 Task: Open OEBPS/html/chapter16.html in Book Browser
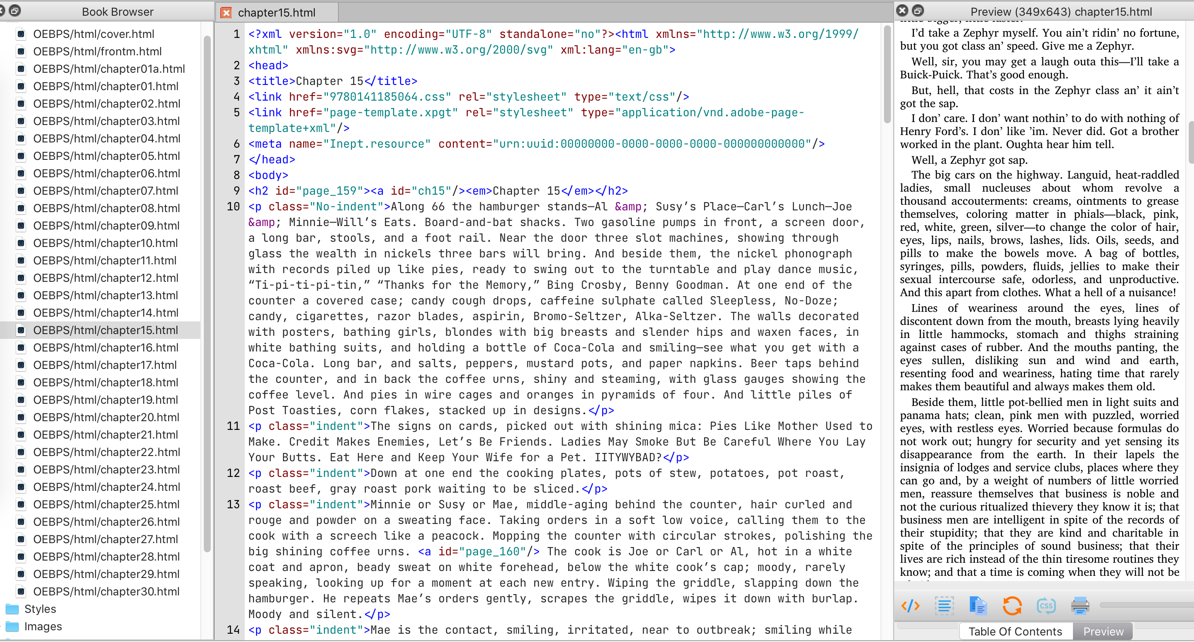click(106, 348)
